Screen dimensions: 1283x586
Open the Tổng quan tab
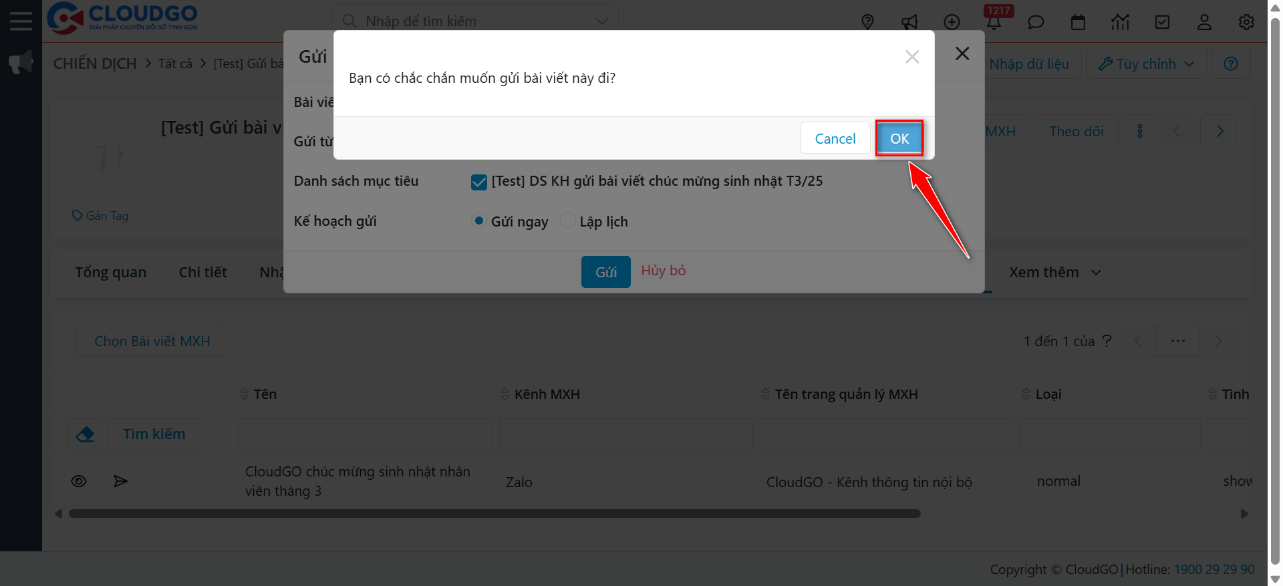click(111, 273)
